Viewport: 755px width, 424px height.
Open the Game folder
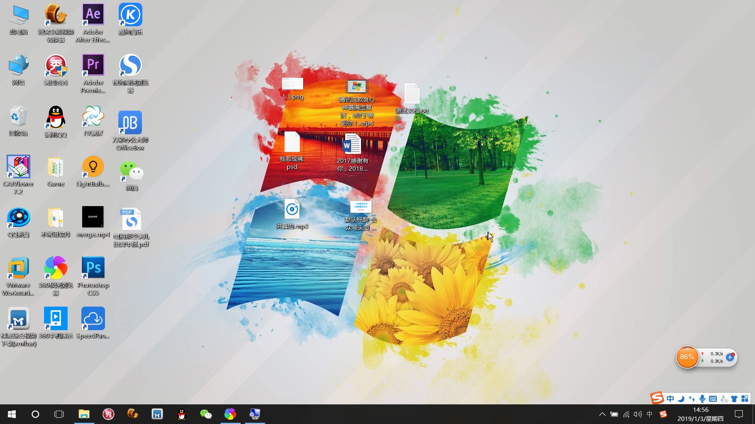click(56, 172)
